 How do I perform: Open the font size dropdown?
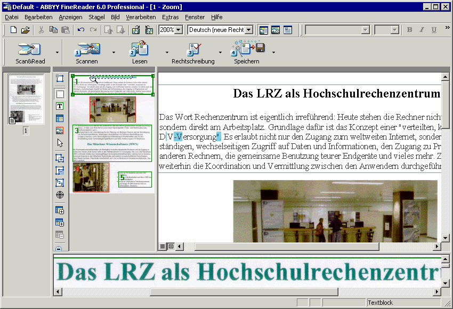(x=395, y=30)
